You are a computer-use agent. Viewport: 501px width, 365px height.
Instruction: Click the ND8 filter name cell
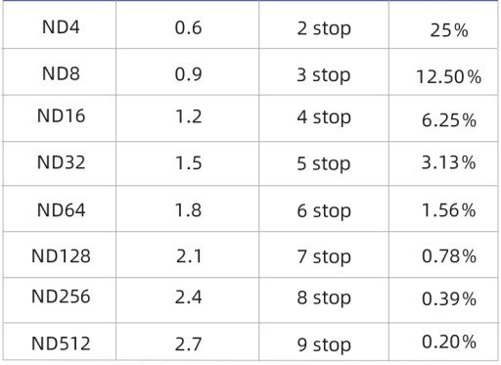pyautogui.click(x=61, y=73)
